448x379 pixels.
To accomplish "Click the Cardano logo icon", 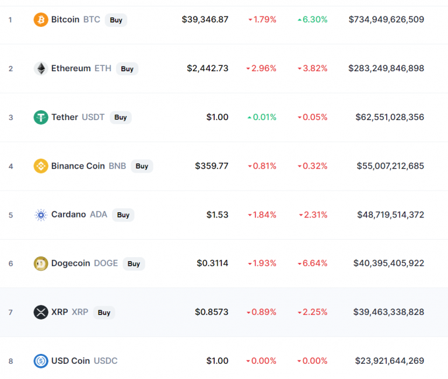I will [41, 215].
